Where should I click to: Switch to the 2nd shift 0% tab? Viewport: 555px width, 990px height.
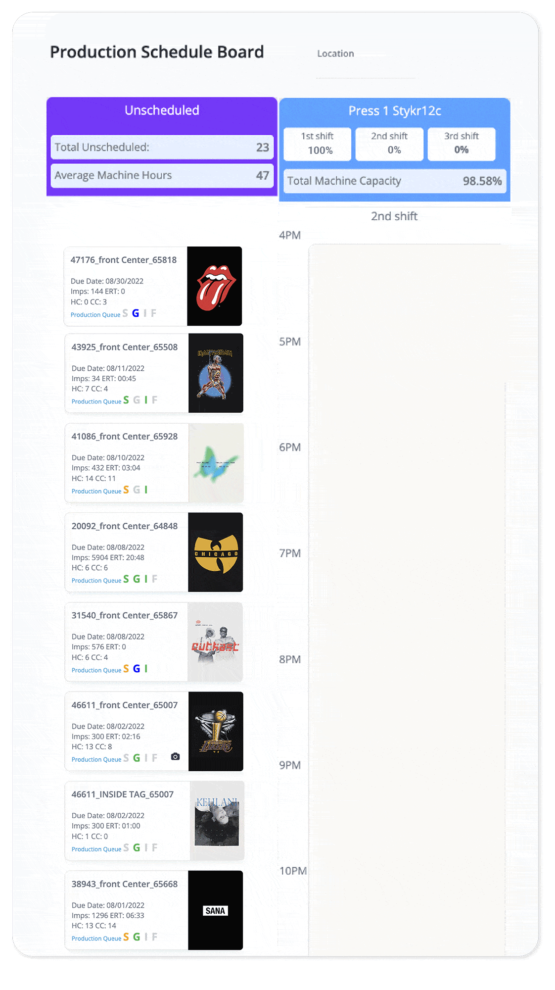389,144
